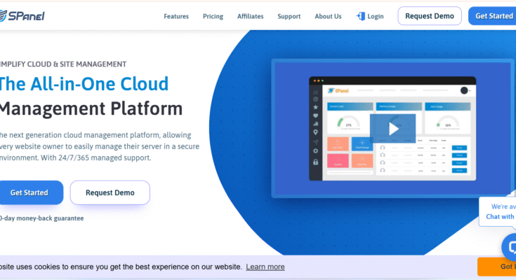Open the About Us menu
Image resolution: width=516 pixels, height=280 pixels.
(328, 16)
